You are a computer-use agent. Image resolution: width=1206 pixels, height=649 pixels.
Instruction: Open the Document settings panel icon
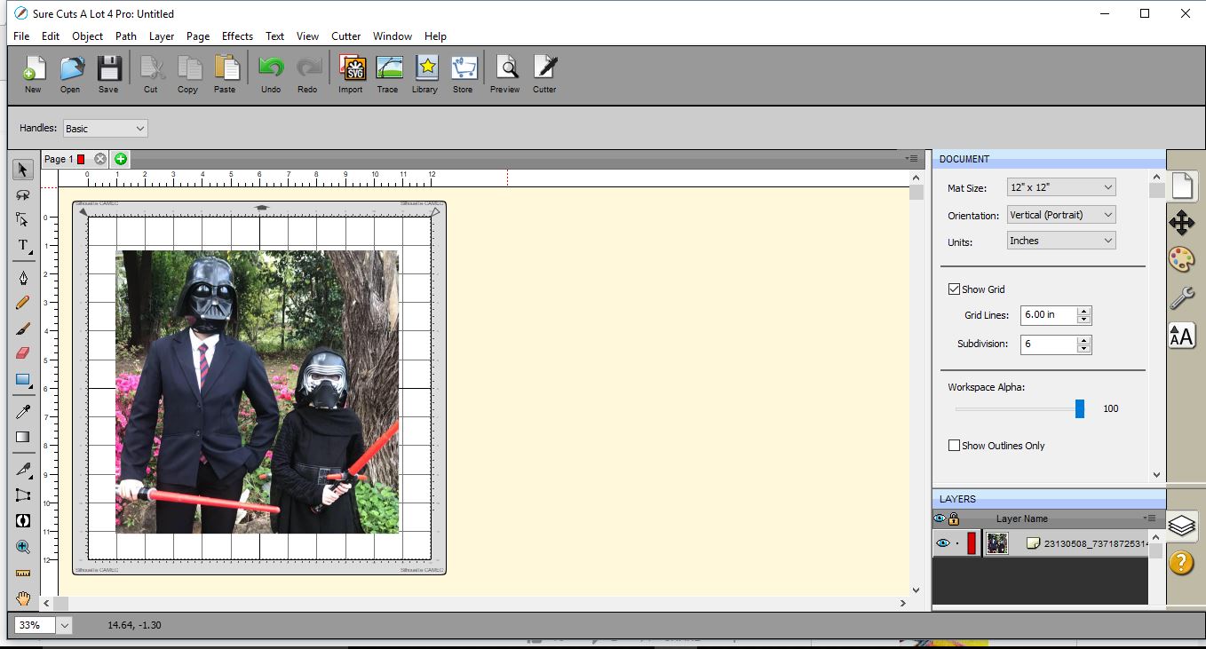tap(1181, 186)
